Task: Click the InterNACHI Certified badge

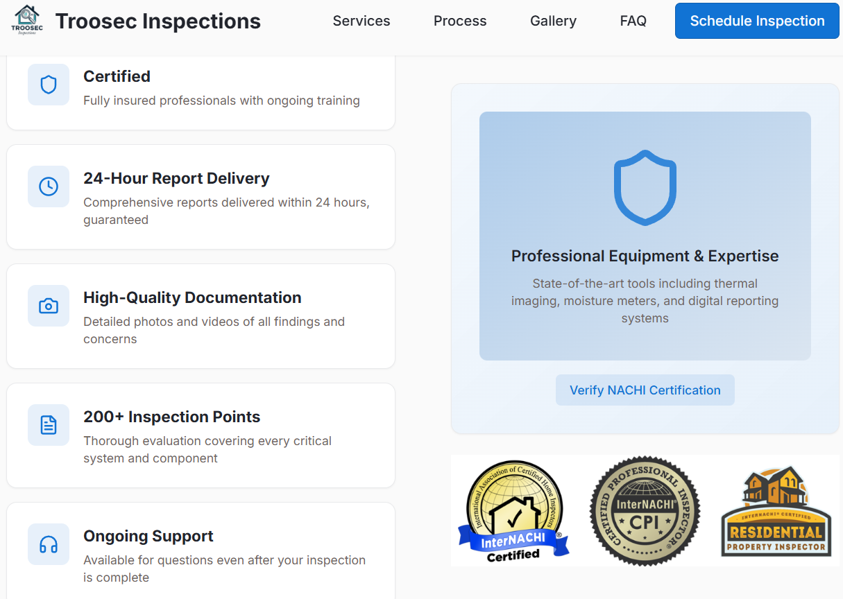Action: (x=513, y=511)
